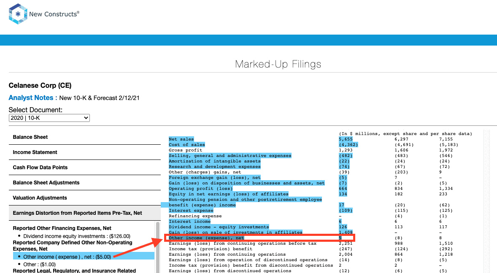Click the highlighted Interest income label
Viewport: 497px width, 273px height.
tap(189, 222)
